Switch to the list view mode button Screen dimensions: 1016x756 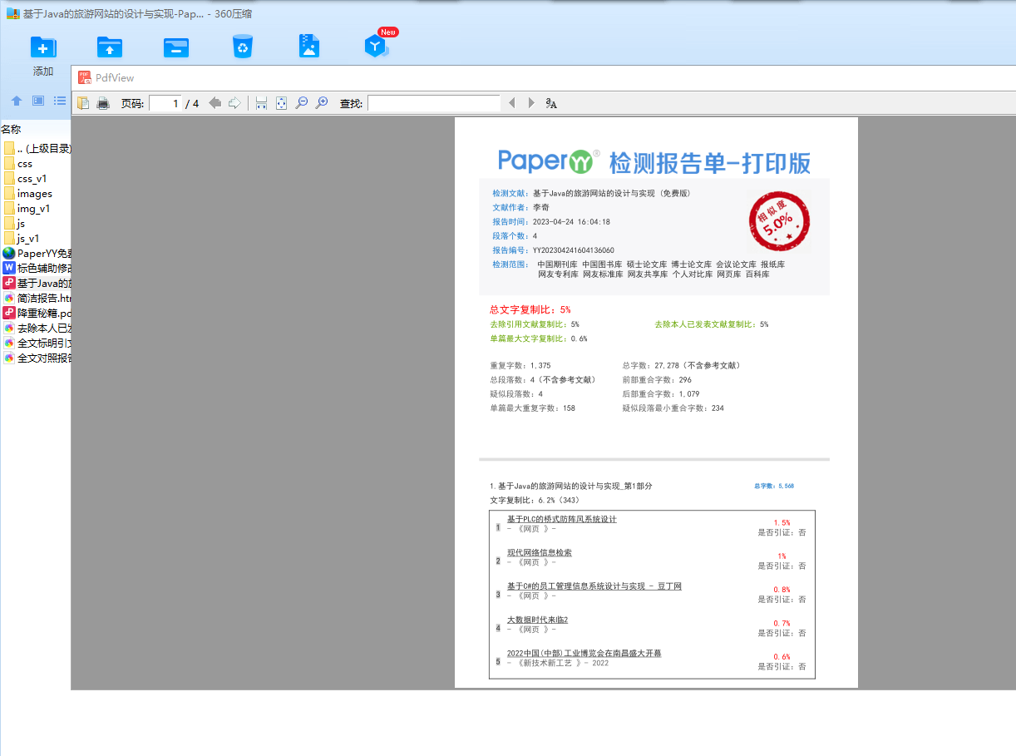[x=60, y=101]
